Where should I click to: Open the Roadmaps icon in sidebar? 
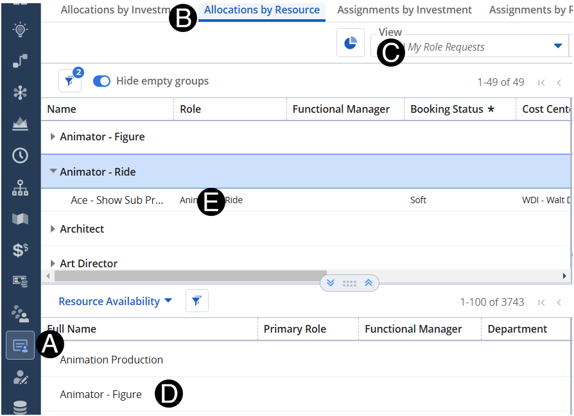[20, 62]
